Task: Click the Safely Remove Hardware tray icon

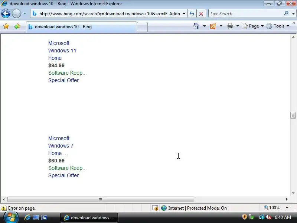Action: [251, 217]
